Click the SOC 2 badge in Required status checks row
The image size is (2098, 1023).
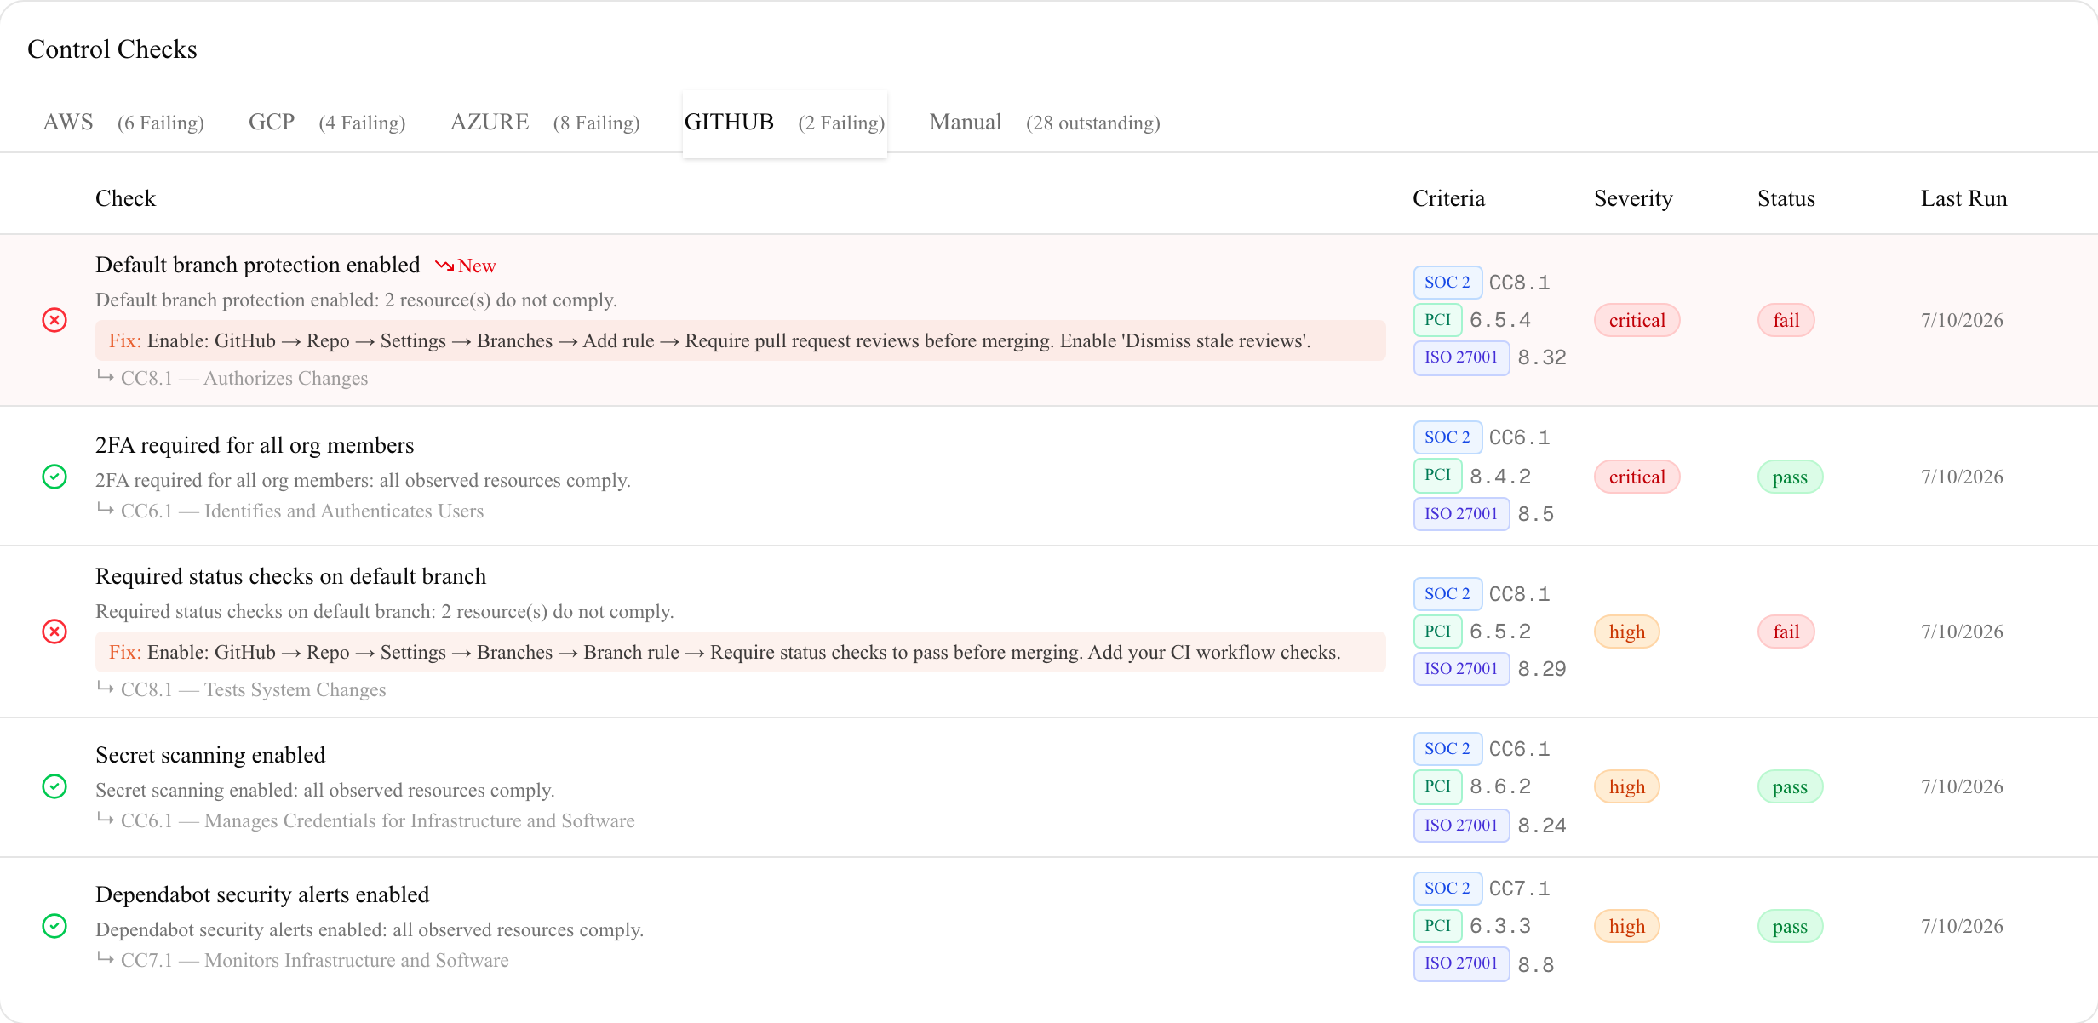tap(1447, 594)
